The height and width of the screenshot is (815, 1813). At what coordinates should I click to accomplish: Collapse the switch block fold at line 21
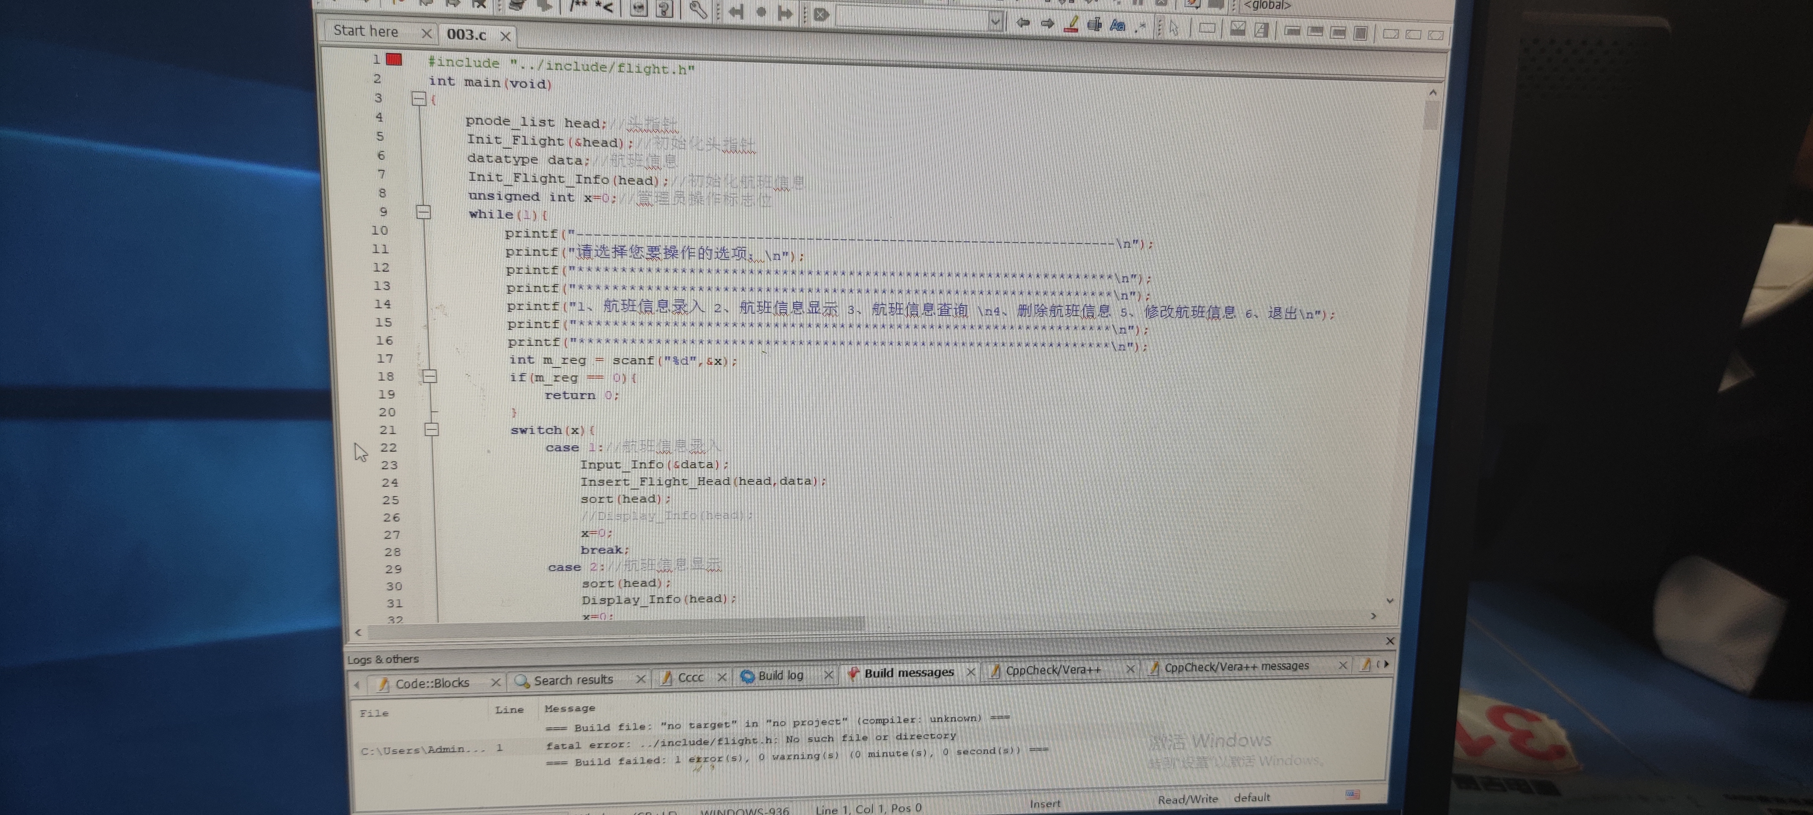432,429
